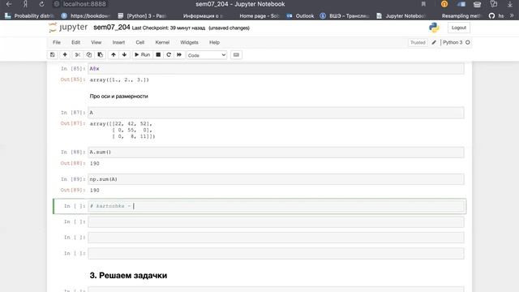Move selected cell up arrow
The image size is (519, 292).
(114, 55)
